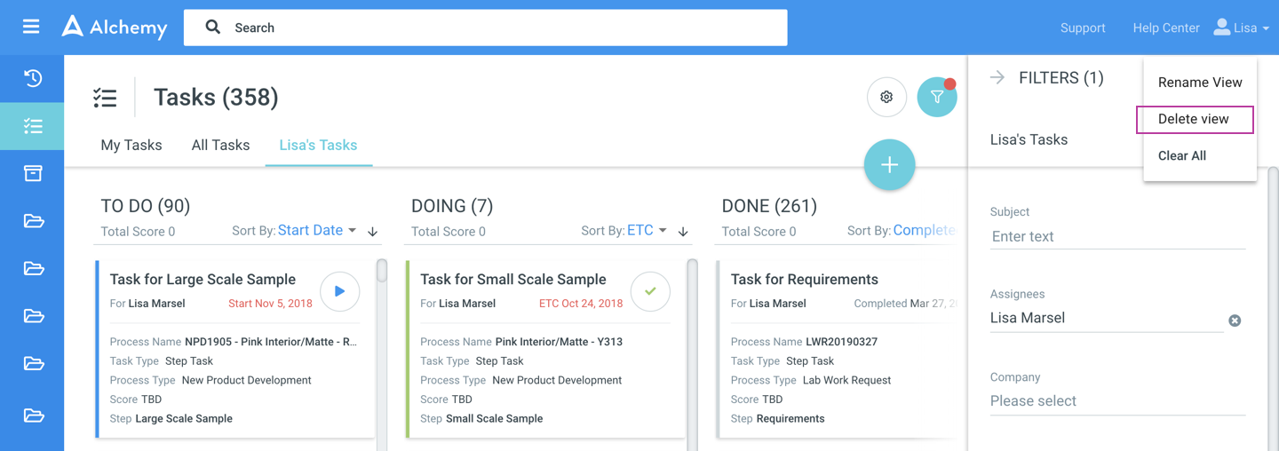The height and width of the screenshot is (451, 1279).
Task: Open the Company filter dropdown
Action: point(1117,401)
